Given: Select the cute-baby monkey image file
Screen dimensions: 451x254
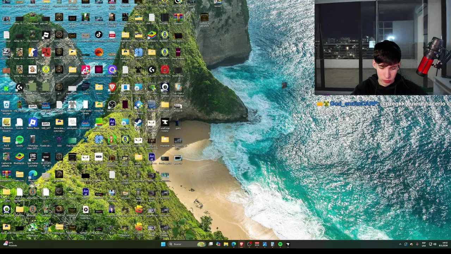Looking at the screenshot, I should coord(33,72).
